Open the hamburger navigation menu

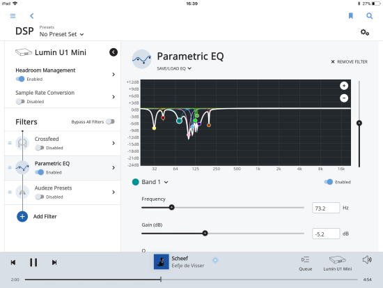tap(13, 16)
